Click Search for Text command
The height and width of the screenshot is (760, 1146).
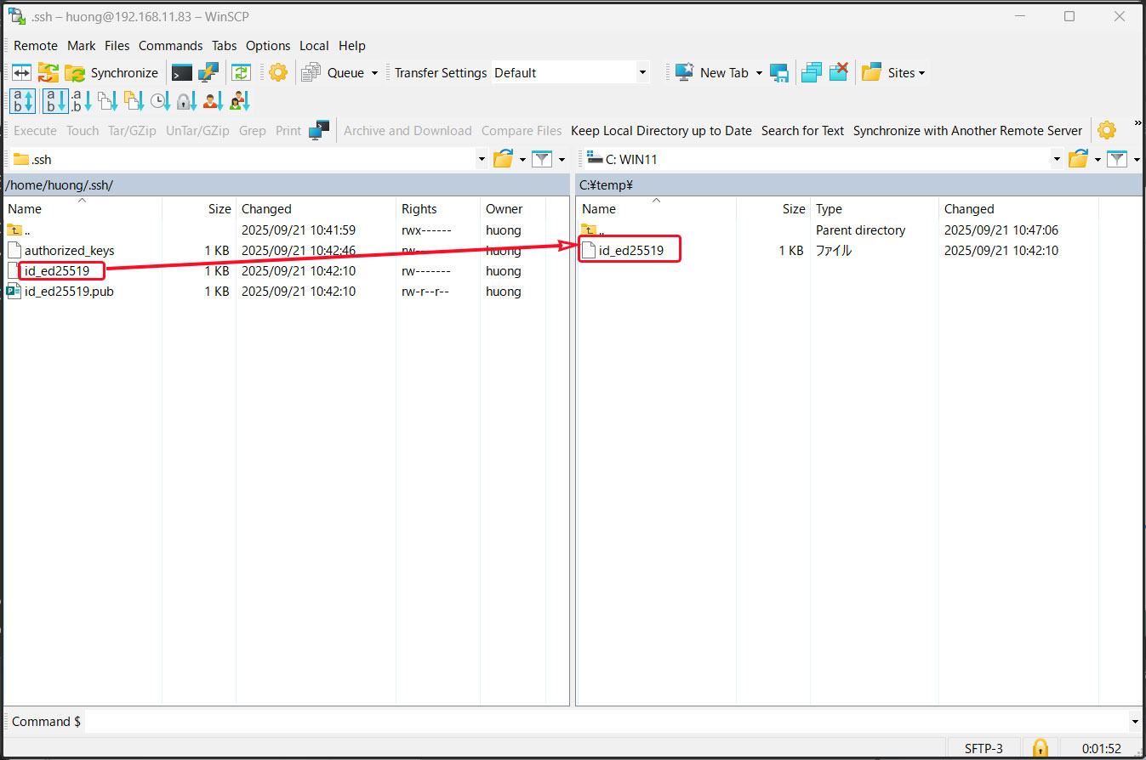(802, 131)
